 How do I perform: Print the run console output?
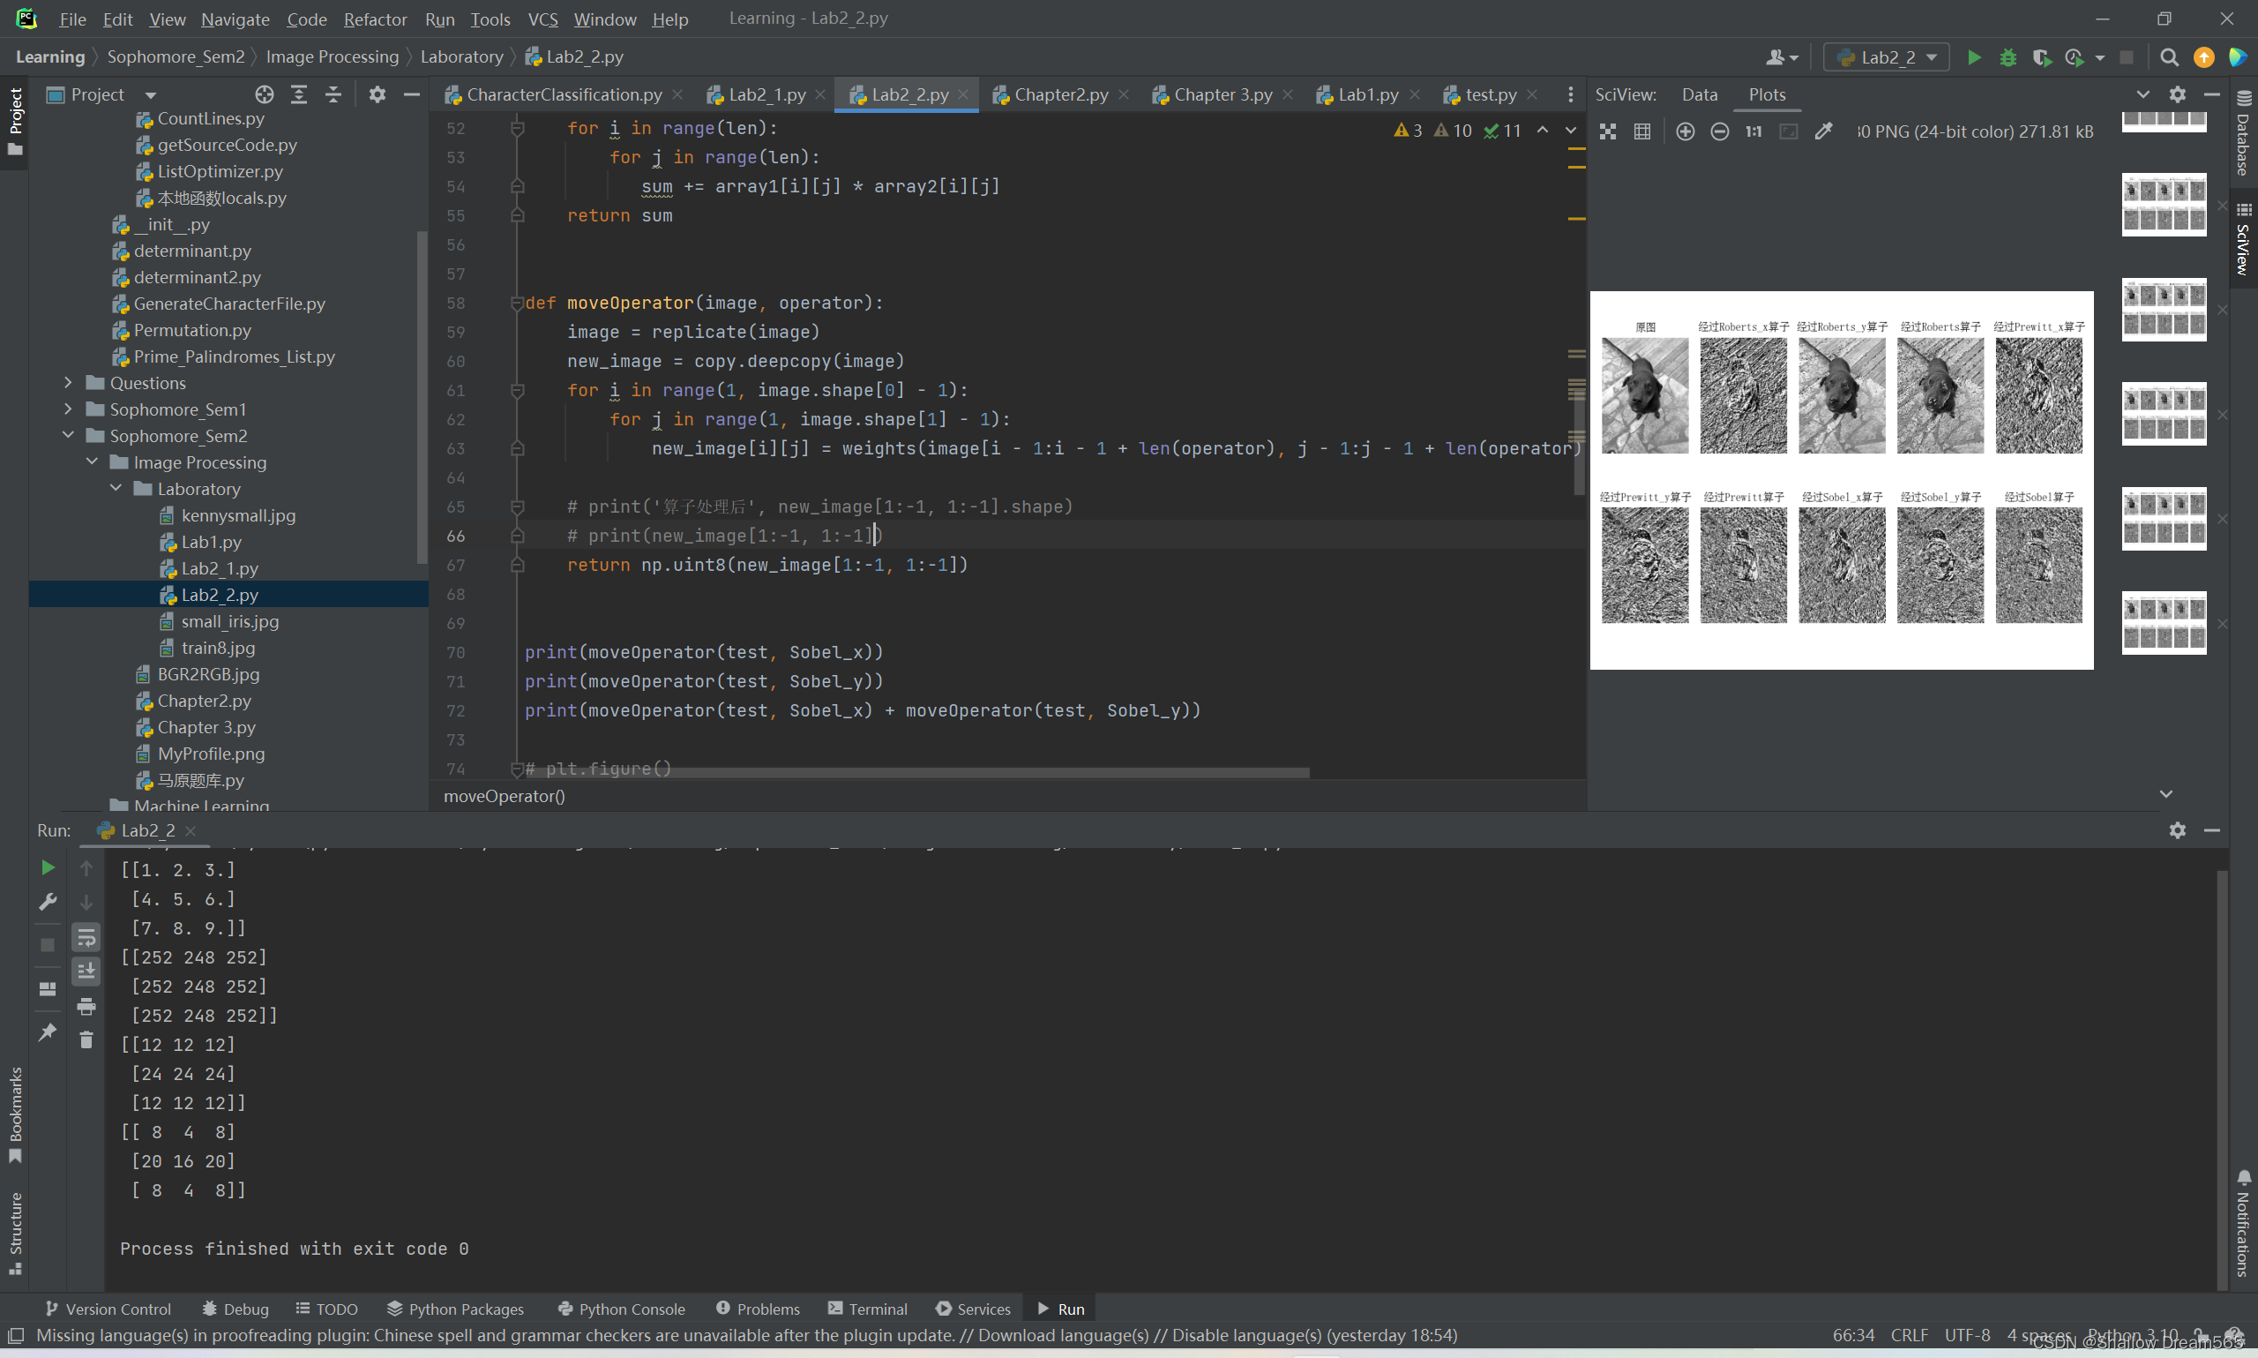pyautogui.click(x=86, y=1007)
